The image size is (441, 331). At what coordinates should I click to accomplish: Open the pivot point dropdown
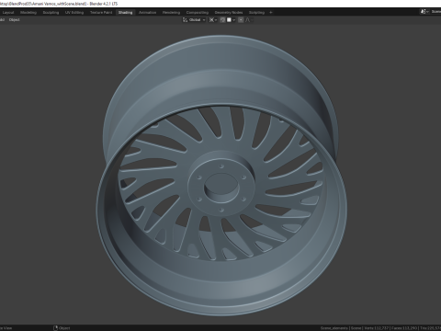[x=213, y=19]
